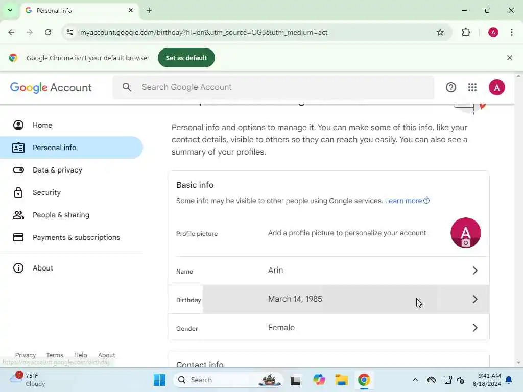
Task: Click the page vertical scrollbar
Action: (518, 219)
